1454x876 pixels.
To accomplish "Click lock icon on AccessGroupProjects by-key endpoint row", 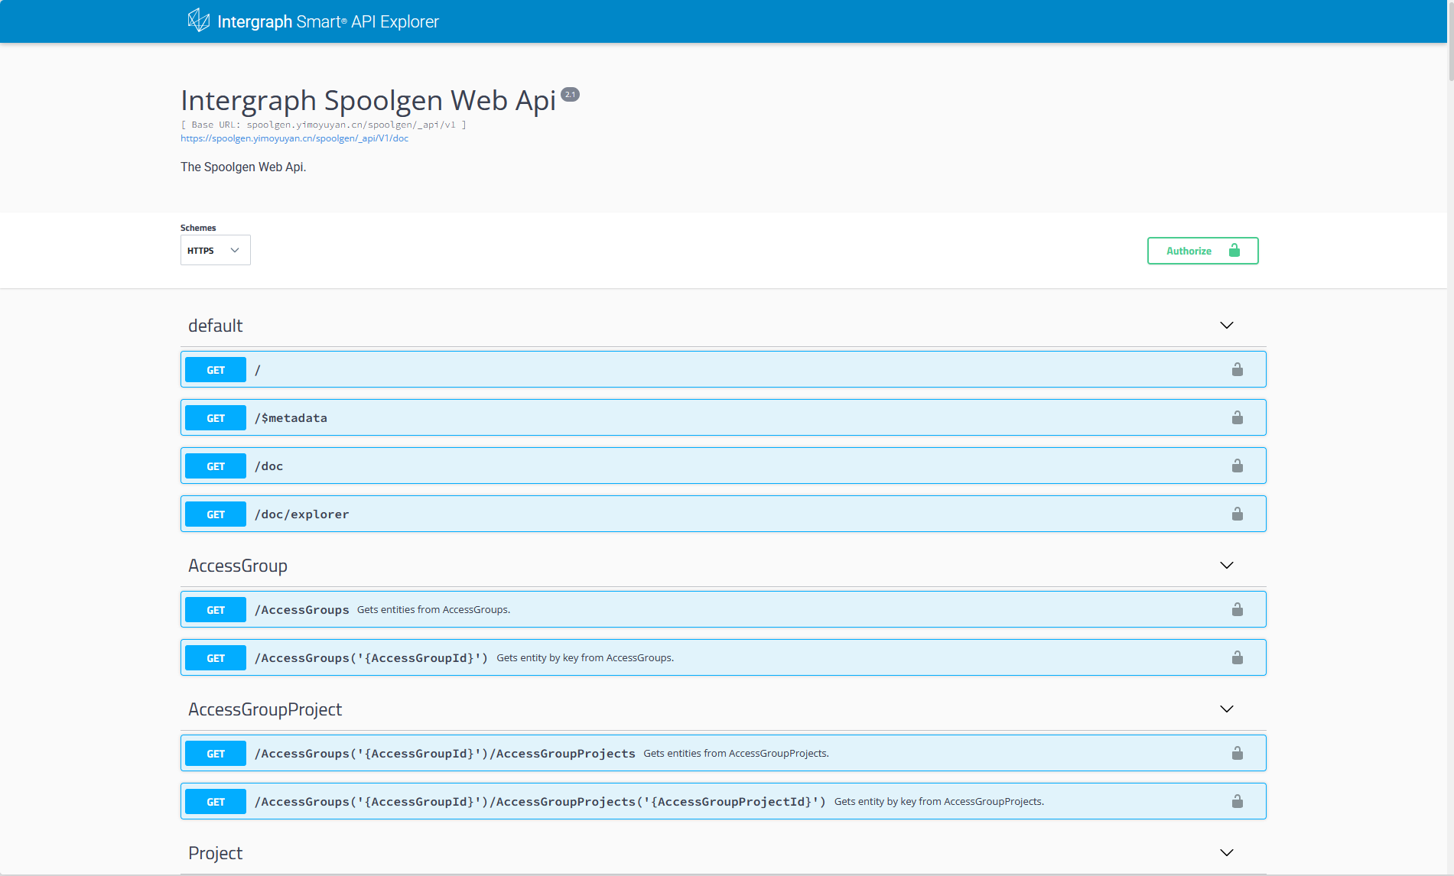I will (x=1237, y=802).
